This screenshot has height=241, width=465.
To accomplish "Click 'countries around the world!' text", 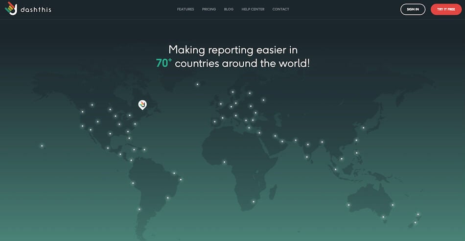I will (242, 63).
